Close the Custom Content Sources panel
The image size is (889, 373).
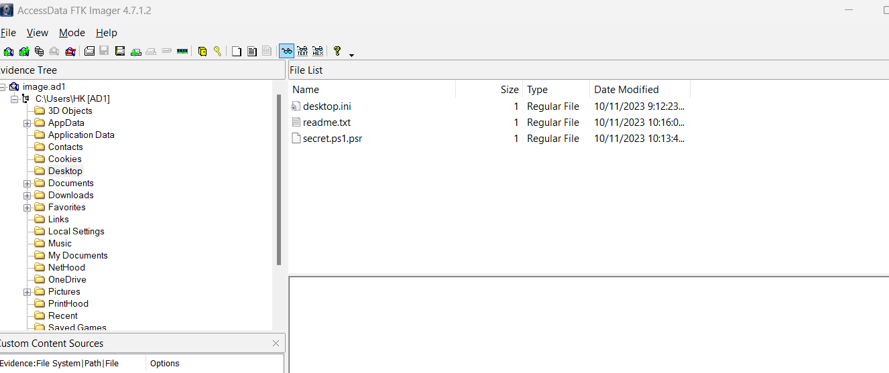(276, 344)
